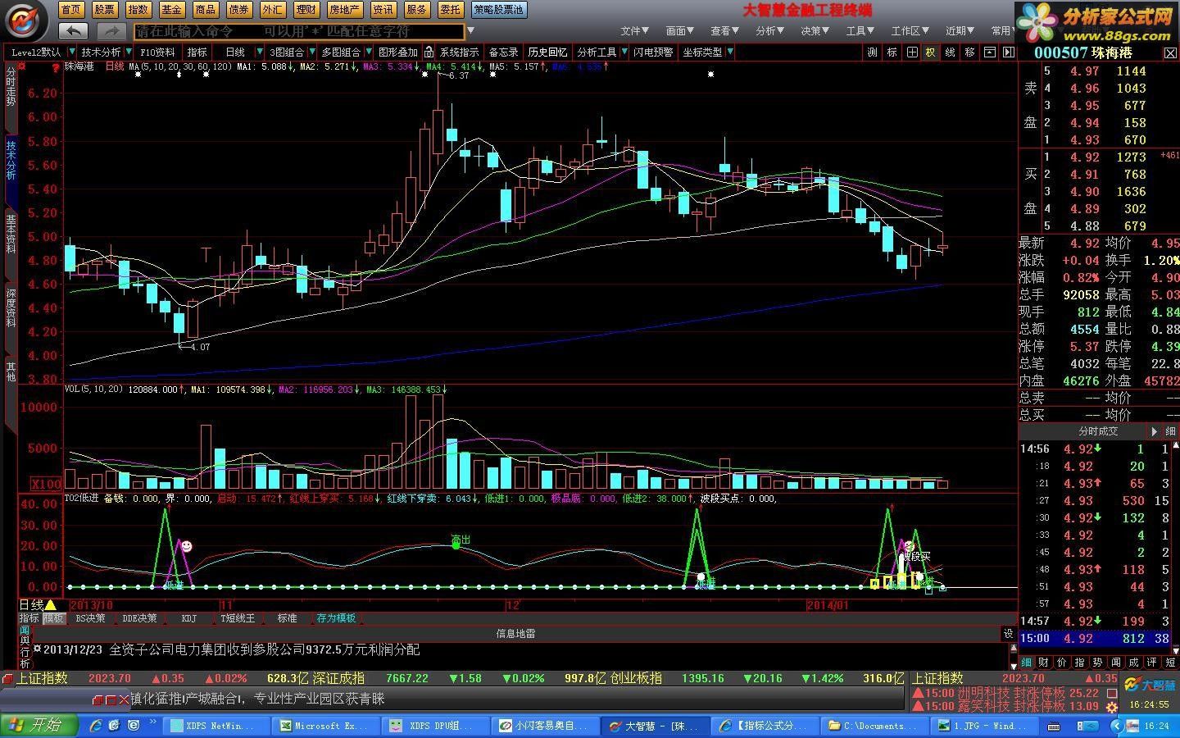This screenshot has height=738, width=1180.
Task: Click the 基金 funds button
Action: pos(172,10)
